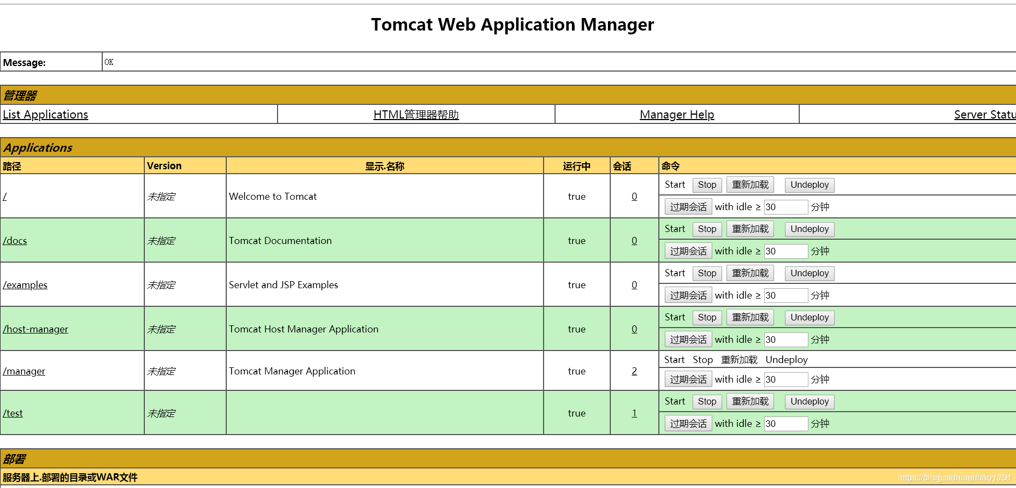1016x488 pixels.
Task: Stop the Tomcat Host Manager Application
Action: tap(707, 318)
